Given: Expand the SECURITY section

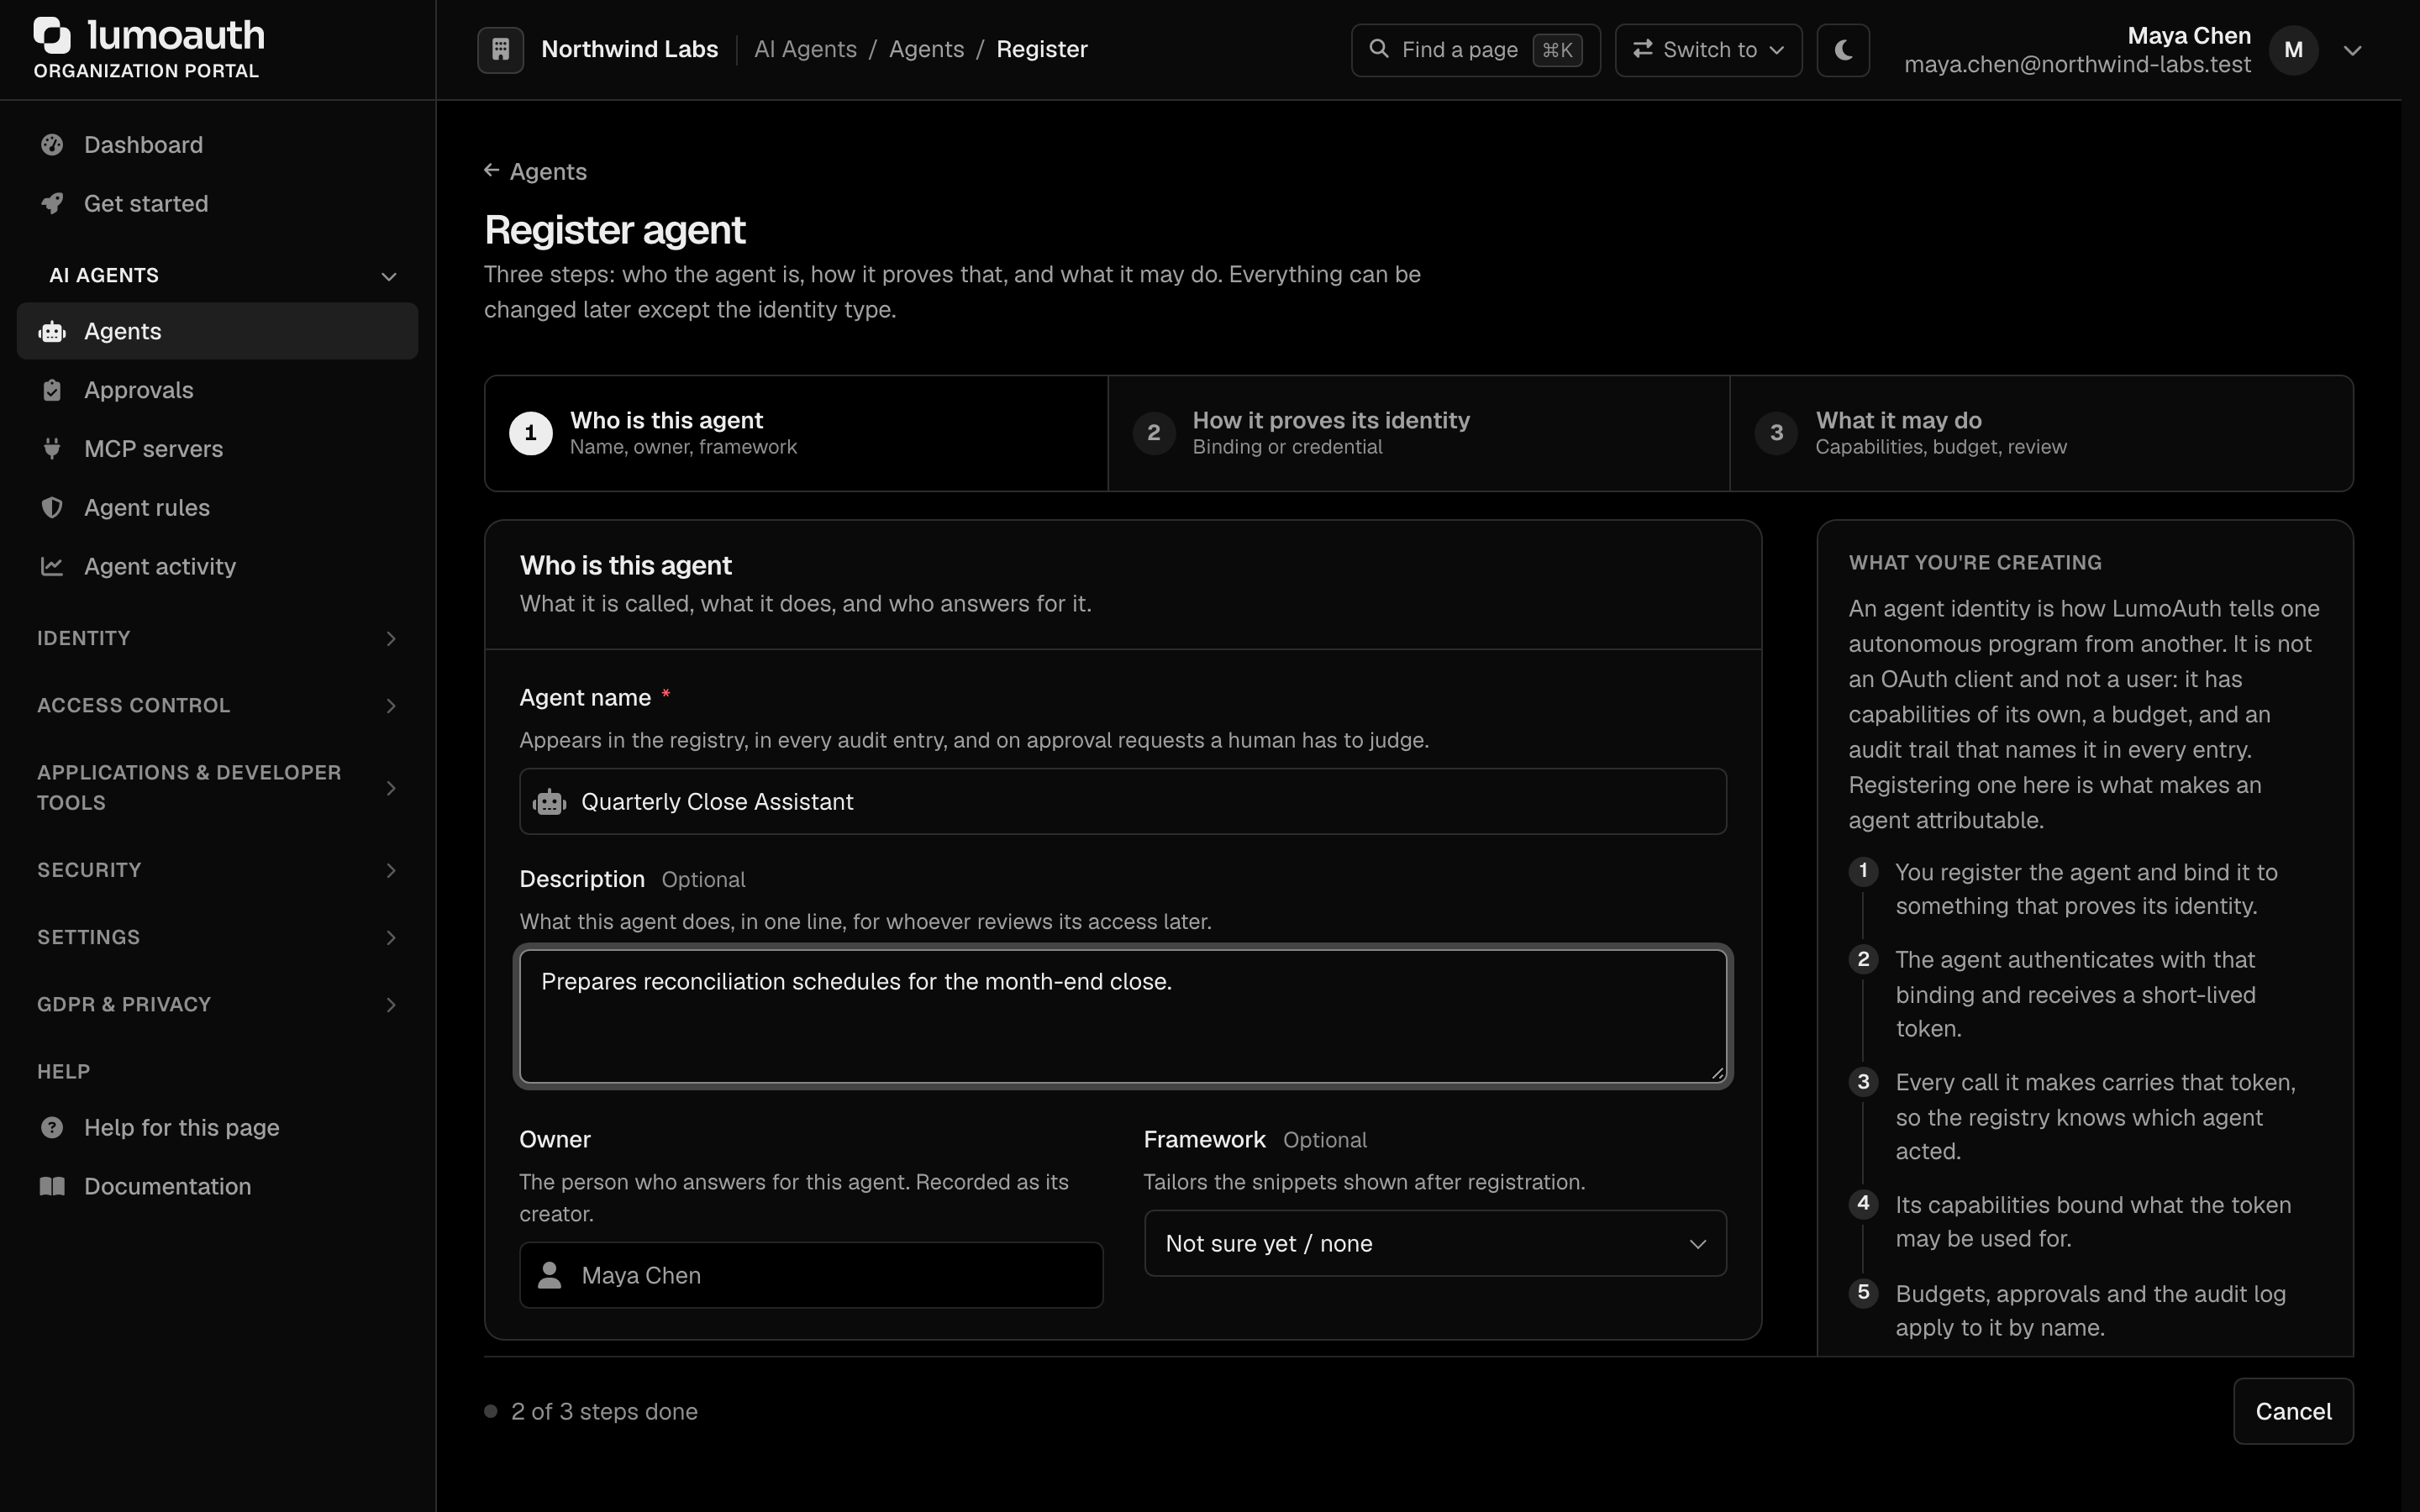Looking at the screenshot, I should pyautogui.click(x=218, y=871).
